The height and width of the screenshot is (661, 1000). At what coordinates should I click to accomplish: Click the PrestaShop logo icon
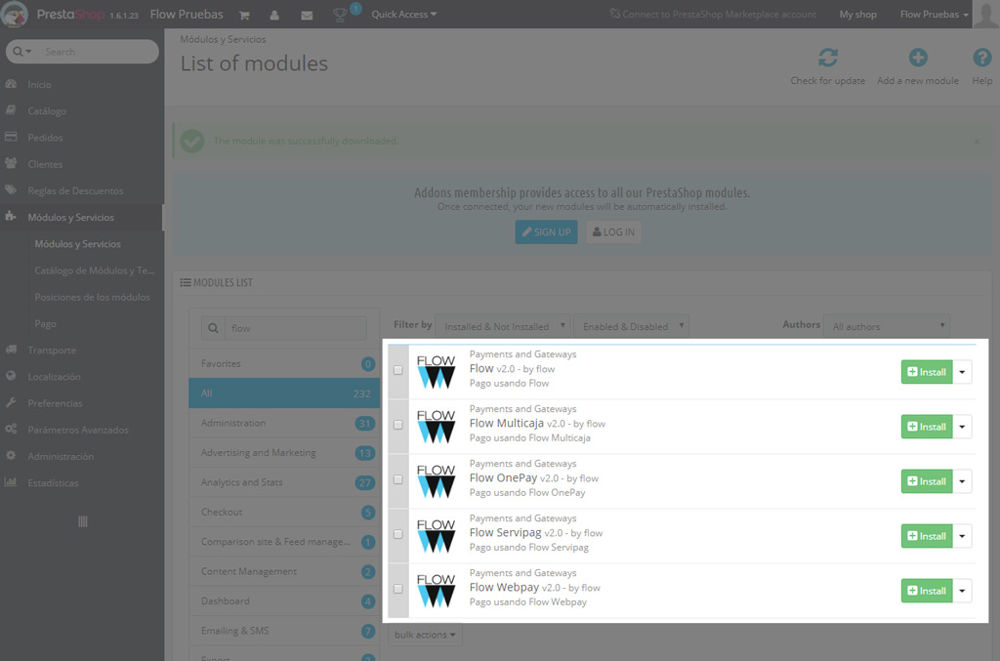coord(16,14)
